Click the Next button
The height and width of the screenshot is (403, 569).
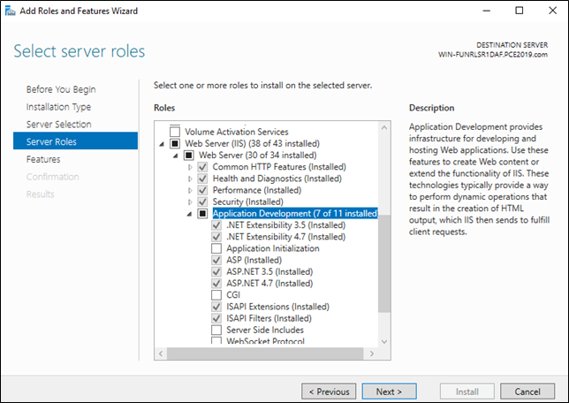tap(389, 391)
